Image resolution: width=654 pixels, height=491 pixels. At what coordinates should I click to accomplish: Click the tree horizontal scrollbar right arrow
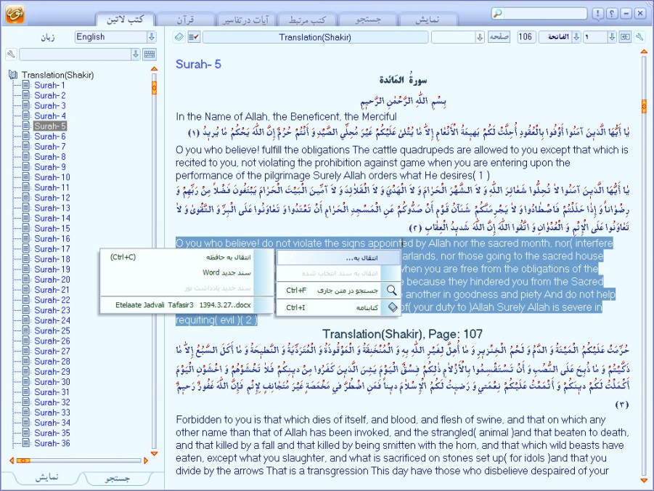146,460
